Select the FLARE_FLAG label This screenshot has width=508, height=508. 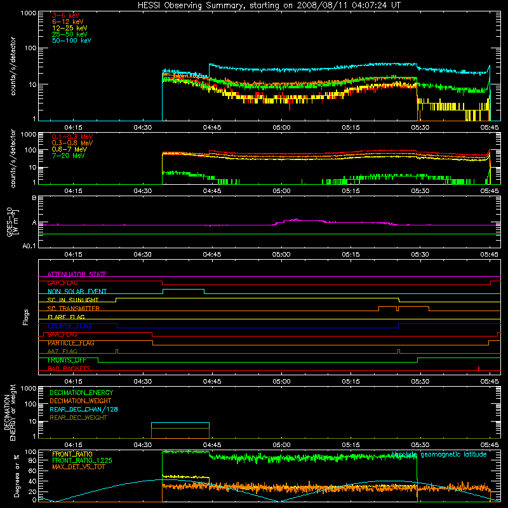pyautogui.click(x=66, y=317)
